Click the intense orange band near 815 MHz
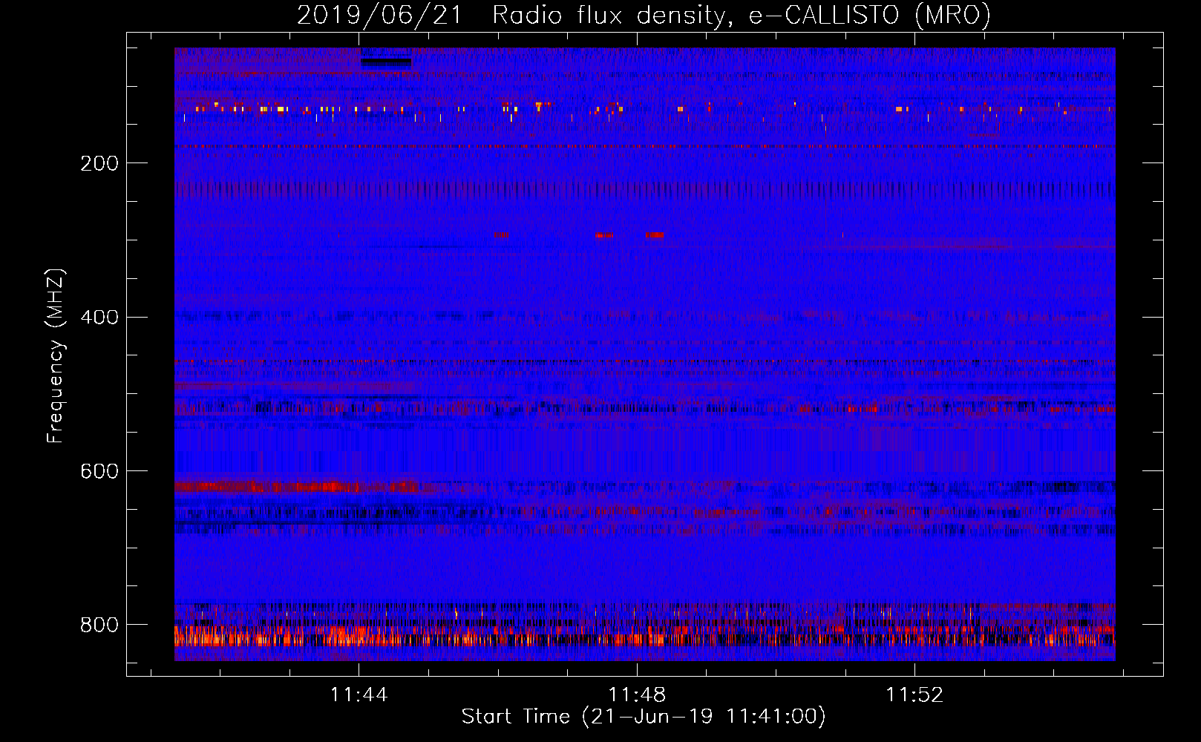This screenshot has height=742, width=1201. tap(644, 637)
